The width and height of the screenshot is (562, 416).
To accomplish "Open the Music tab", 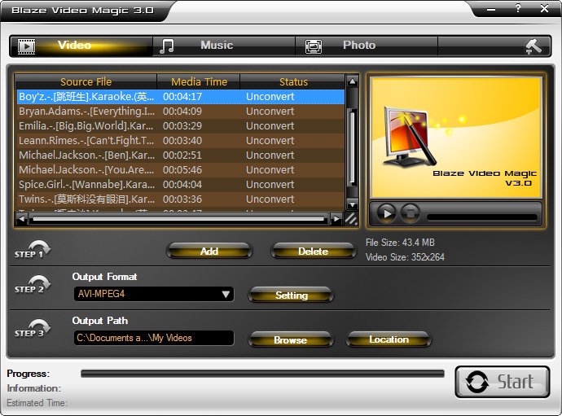I will (224, 46).
